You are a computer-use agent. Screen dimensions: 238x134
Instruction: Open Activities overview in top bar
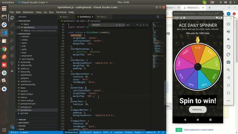coord(8,2)
